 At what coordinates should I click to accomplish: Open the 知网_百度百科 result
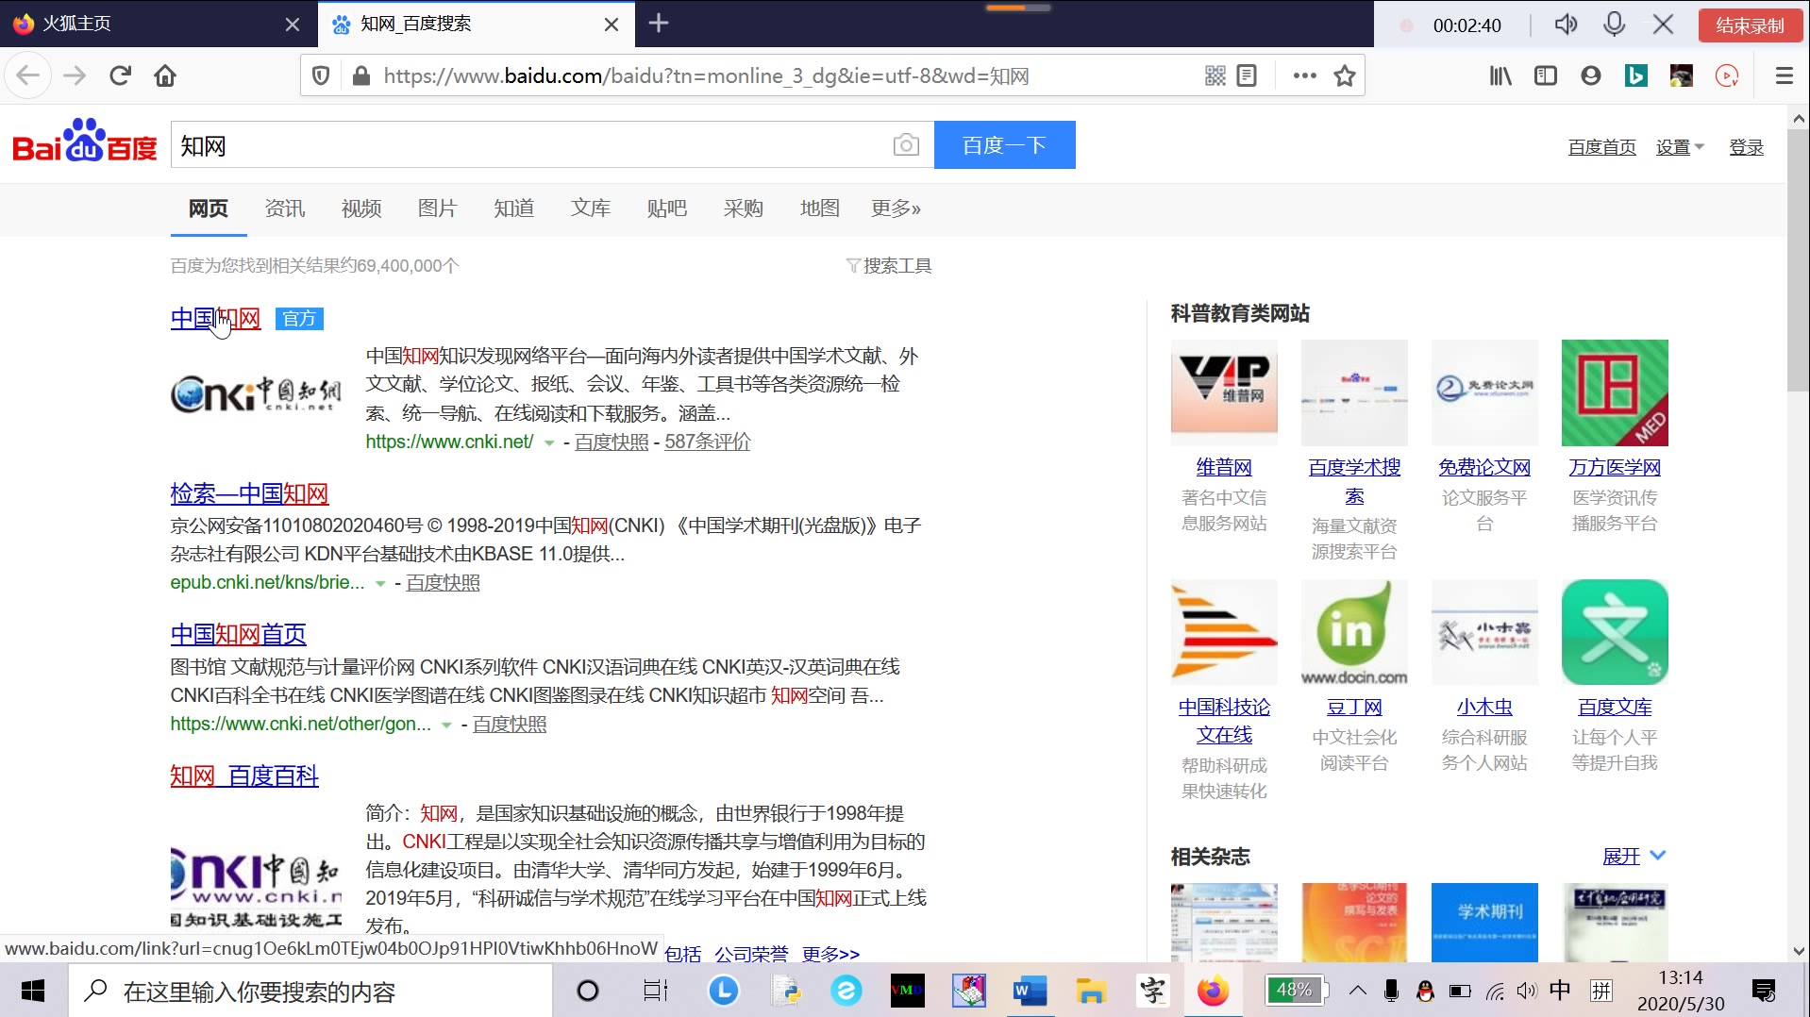(x=244, y=775)
